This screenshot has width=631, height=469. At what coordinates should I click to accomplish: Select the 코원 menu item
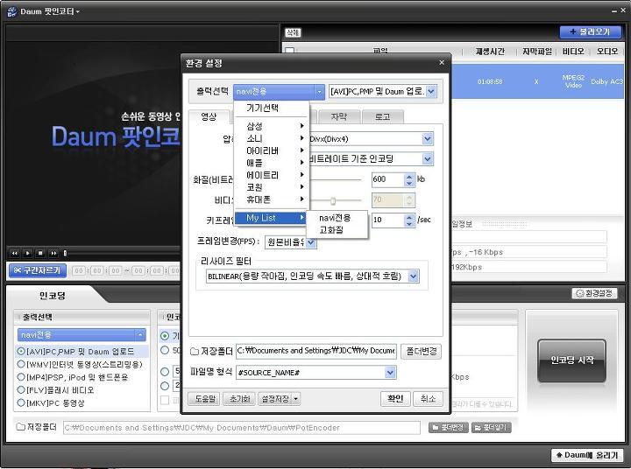pyautogui.click(x=272, y=187)
